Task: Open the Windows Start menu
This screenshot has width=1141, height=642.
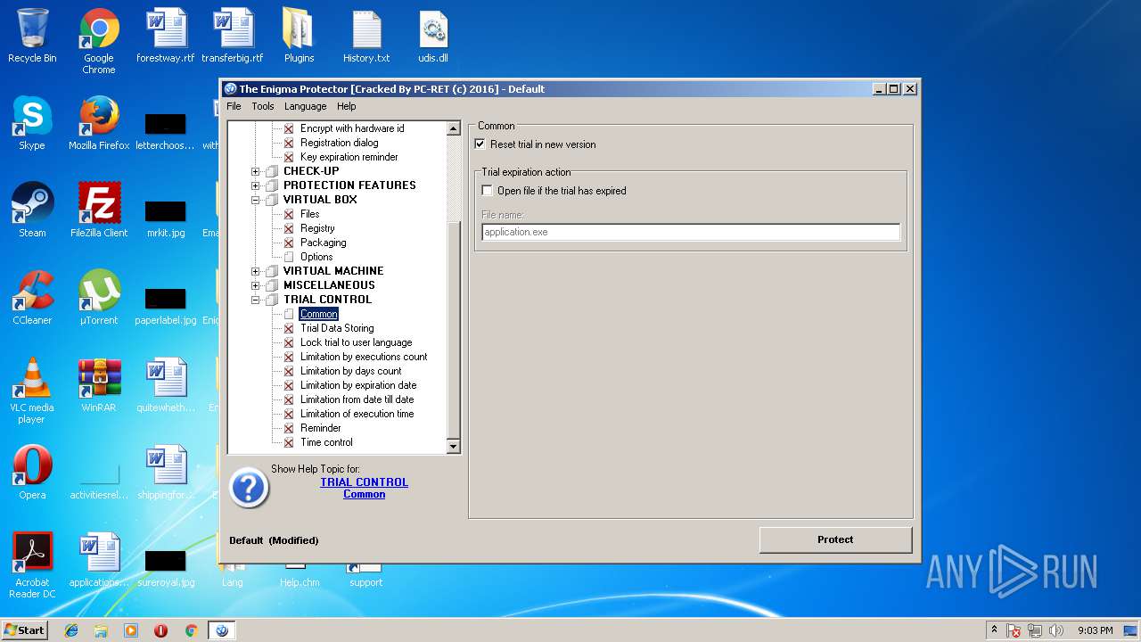Action: [x=24, y=630]
